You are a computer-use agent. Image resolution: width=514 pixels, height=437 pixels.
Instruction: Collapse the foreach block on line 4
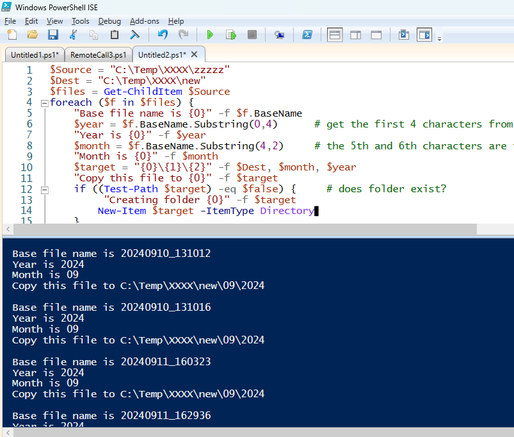tap(45, 103)
